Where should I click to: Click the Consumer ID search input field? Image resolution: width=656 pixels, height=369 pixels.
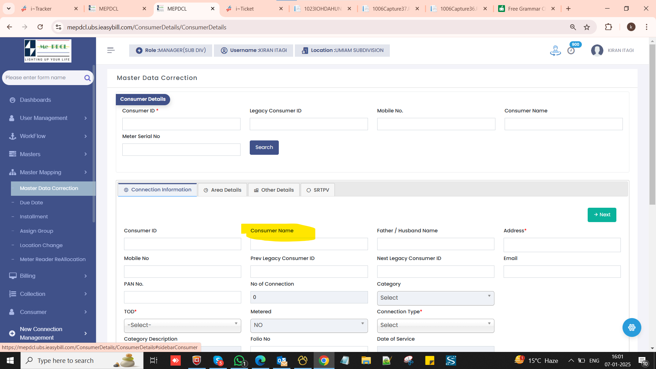point(181,124)
